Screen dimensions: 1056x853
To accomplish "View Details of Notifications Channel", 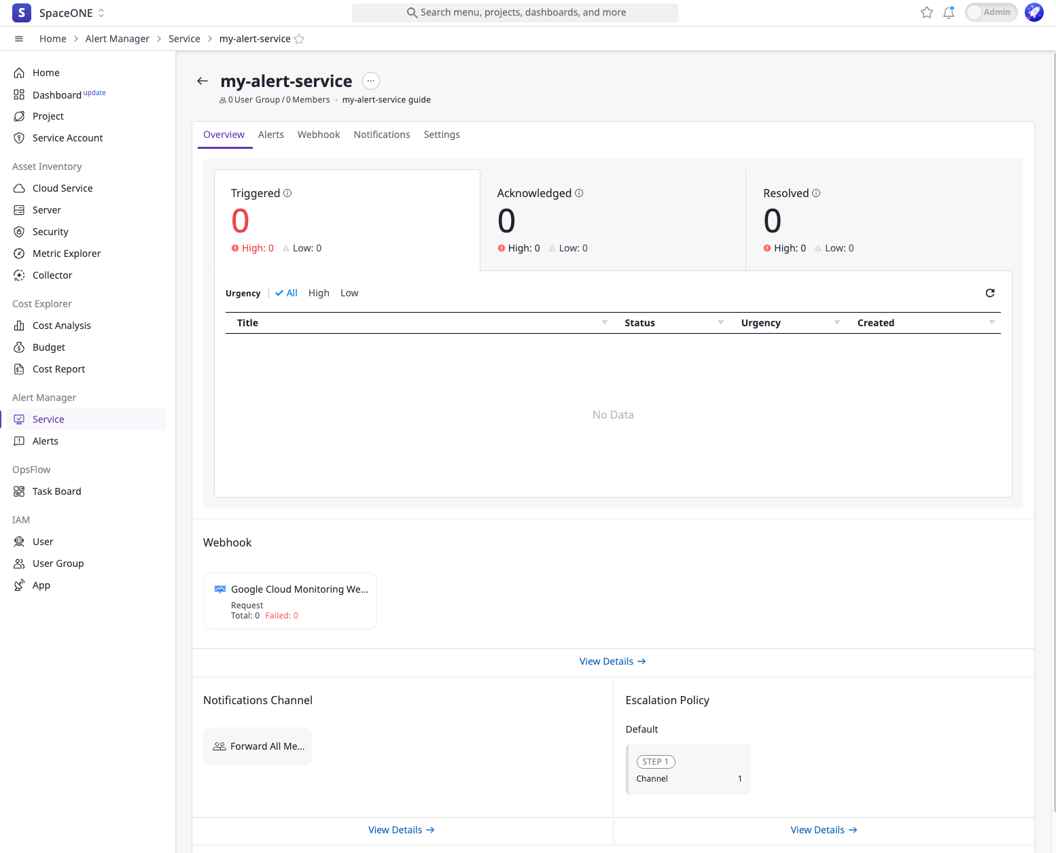I will (x=402, y=830).
